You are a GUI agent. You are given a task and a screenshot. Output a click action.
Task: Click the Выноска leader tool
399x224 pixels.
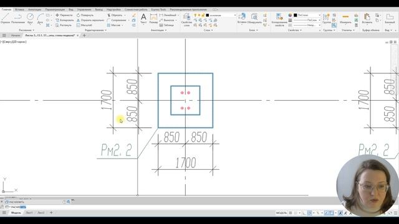coord(167,20)
